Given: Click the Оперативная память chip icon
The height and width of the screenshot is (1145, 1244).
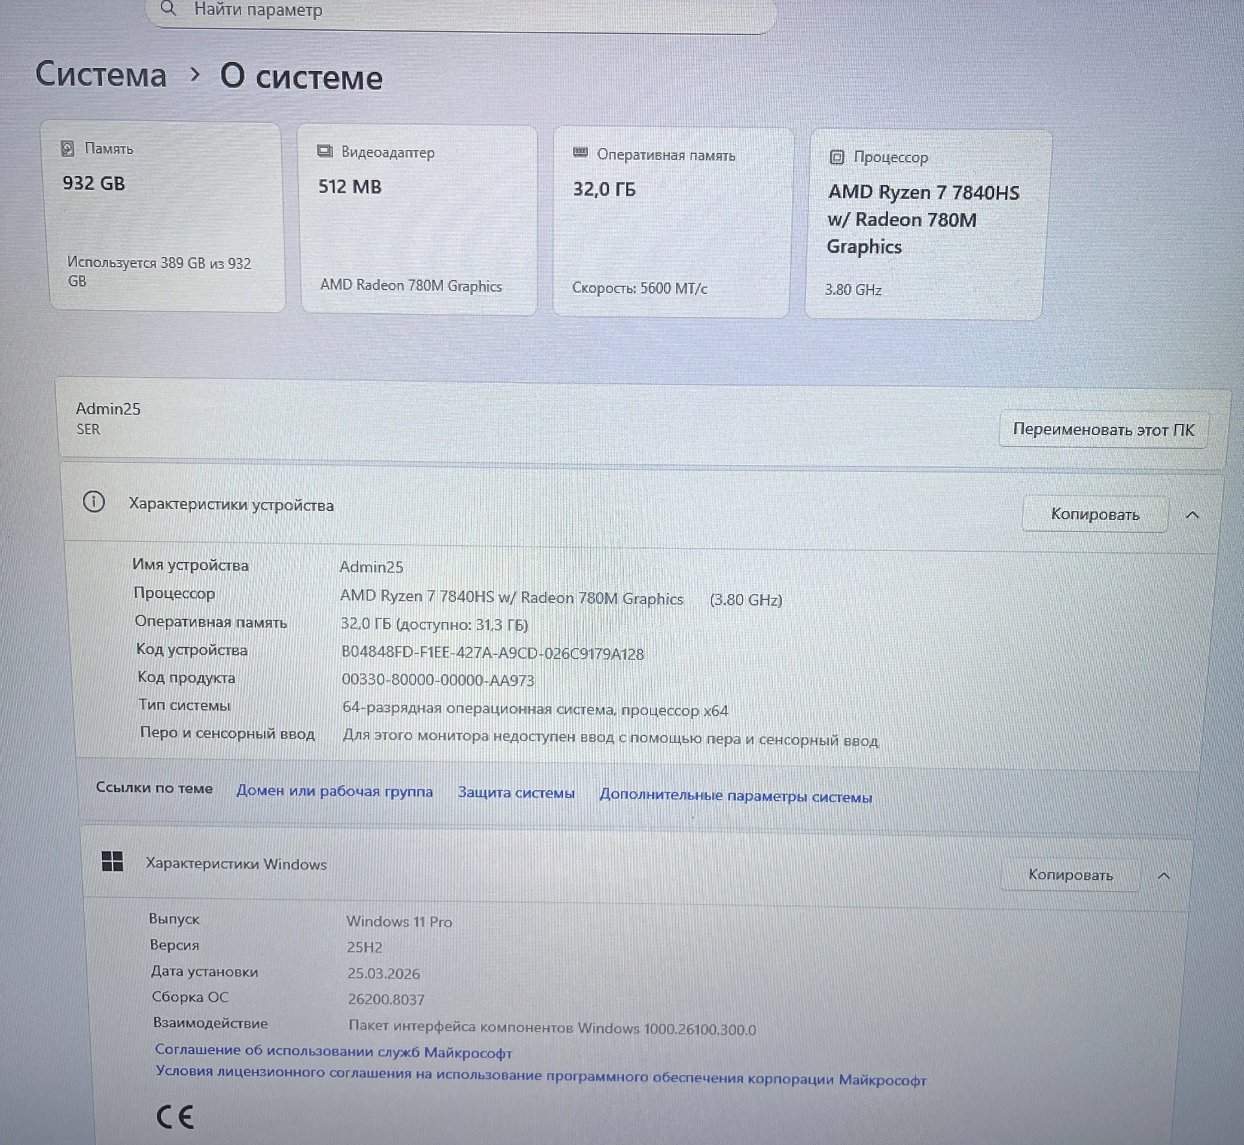Looking at the screenshot, I should click(581, 153).
